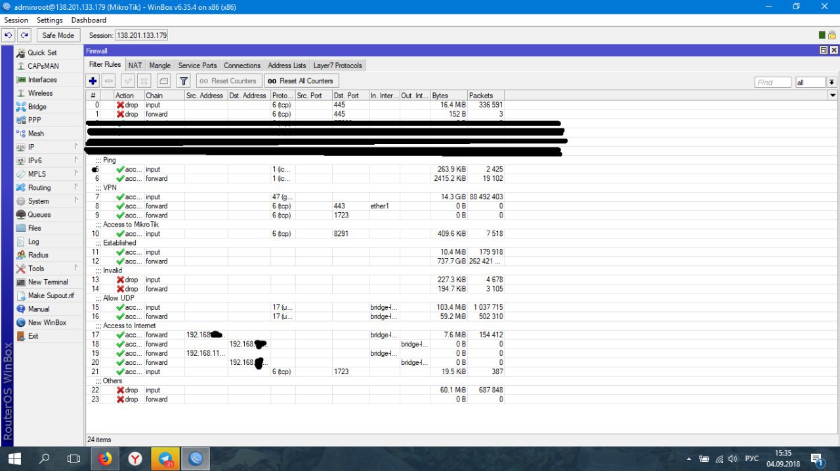
Task: Open the Windows Start menu
Action: [14, 459]
